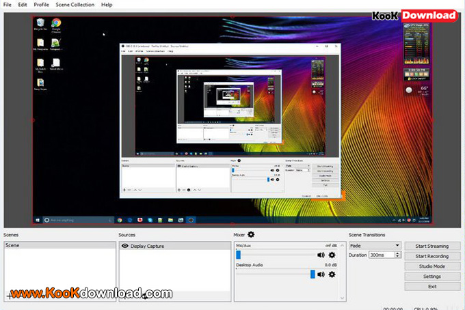
Task: Click the add scene plus icon
Action: click(8, 296)
